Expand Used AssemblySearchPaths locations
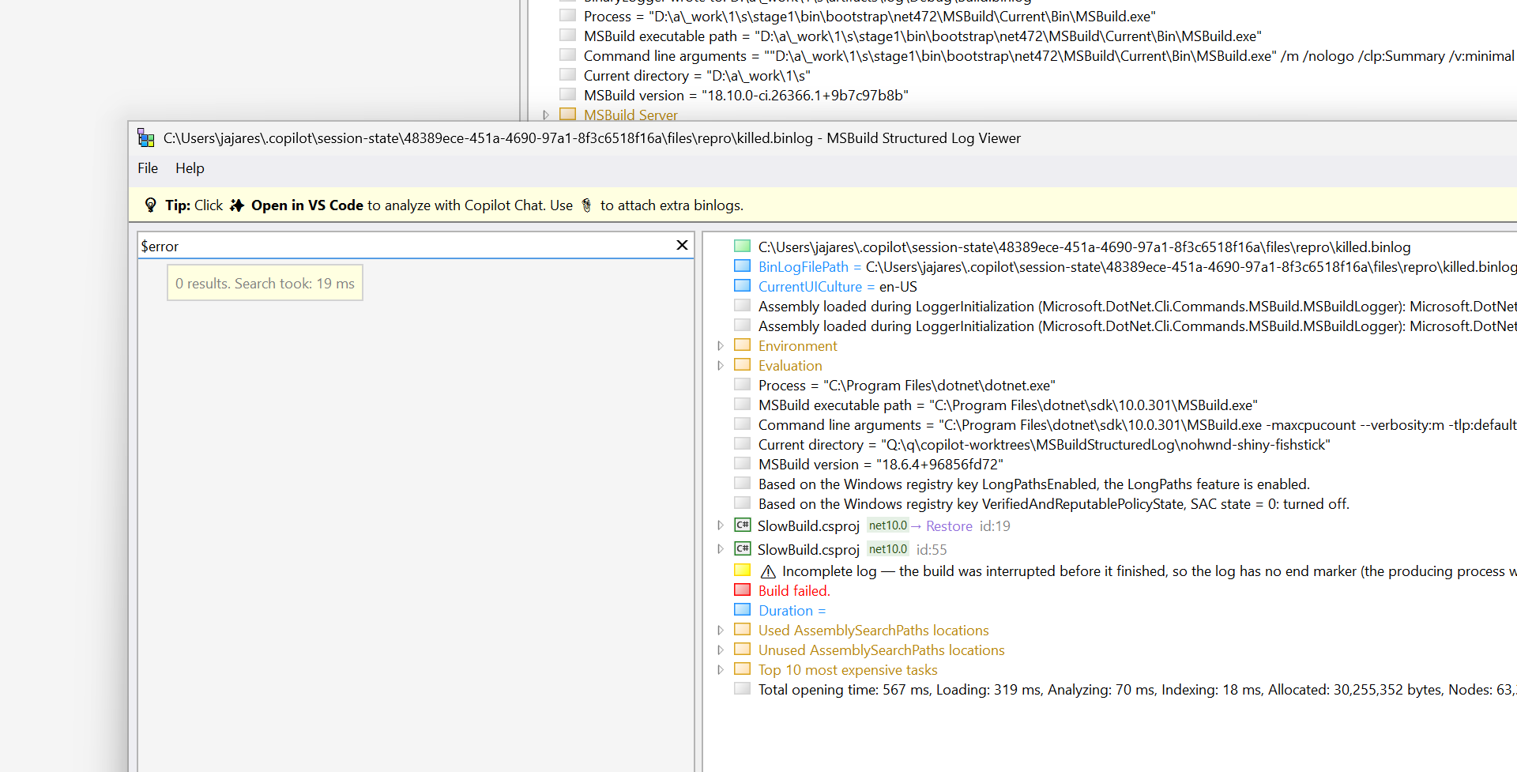Screen dimensions: 1517x772 720,631
